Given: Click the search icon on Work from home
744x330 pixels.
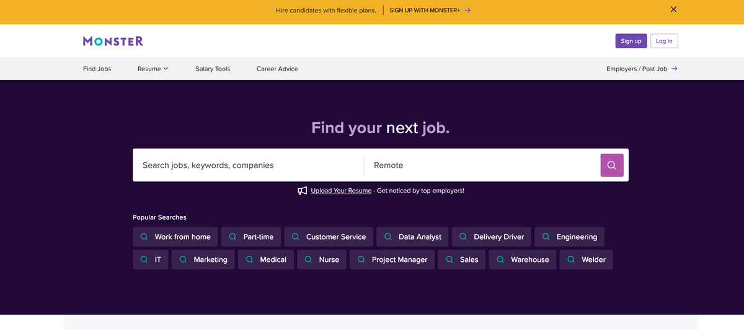Looking at the screenshot, I should [x=144, y=237].
